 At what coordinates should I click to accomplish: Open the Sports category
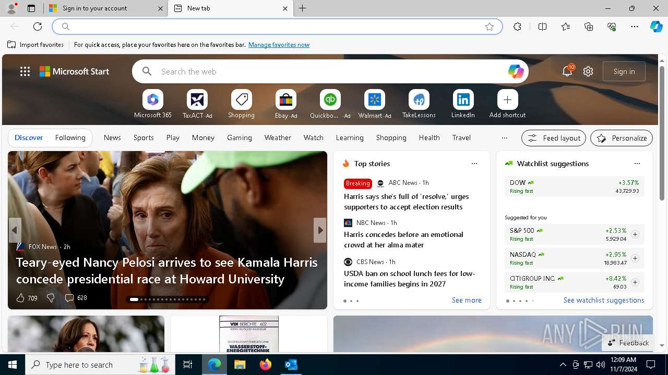pyautogui.click(x=144, y=137)
